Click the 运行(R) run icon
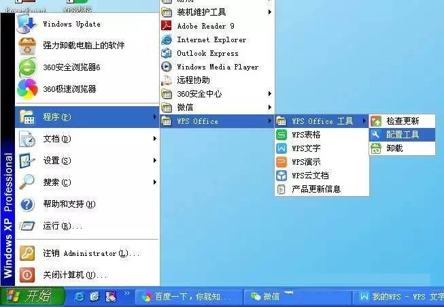Viewport: 444px width, 307px height. [x=27, y=226]
